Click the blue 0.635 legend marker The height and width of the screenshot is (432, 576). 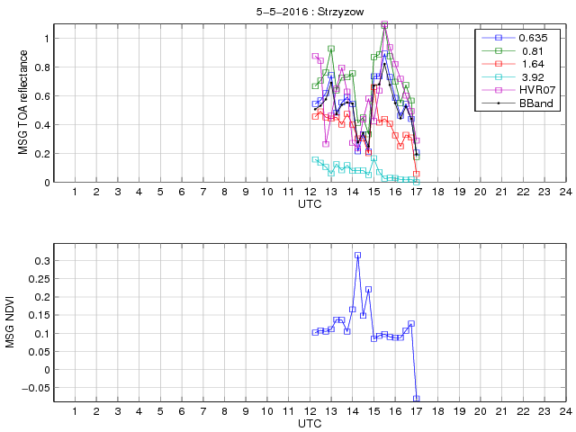coord(498,39)
